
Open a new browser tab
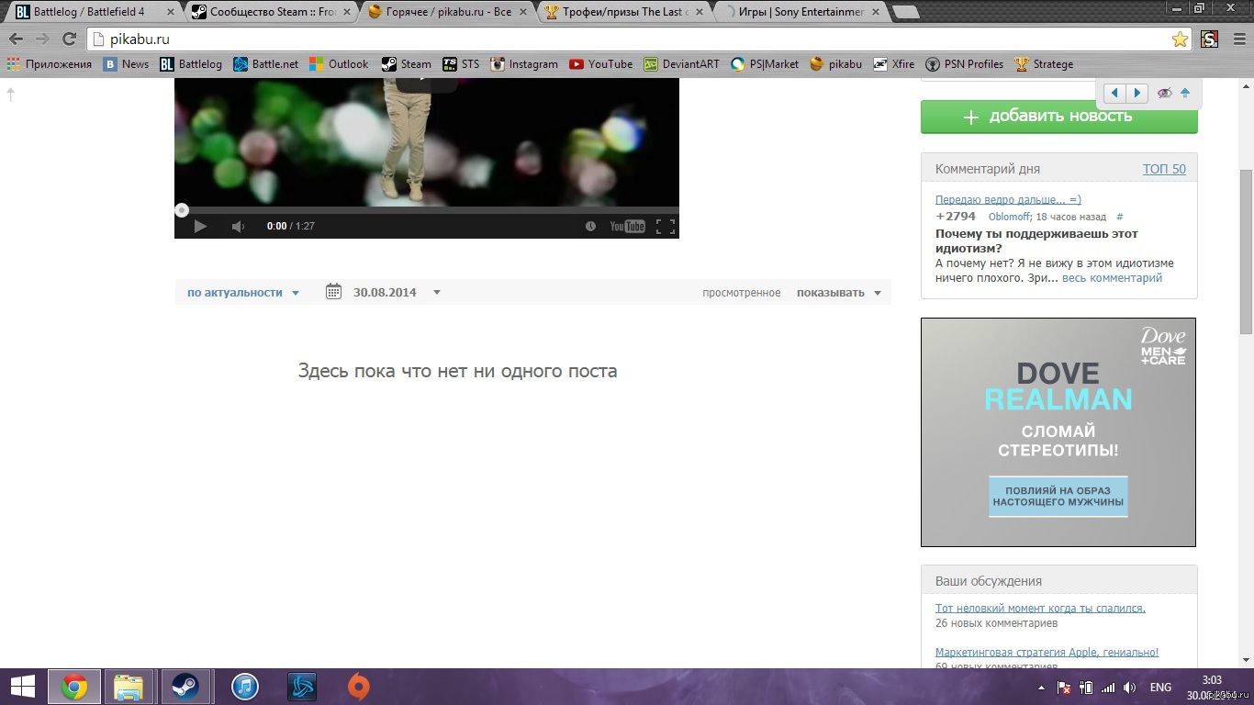(x=905, y=12)
